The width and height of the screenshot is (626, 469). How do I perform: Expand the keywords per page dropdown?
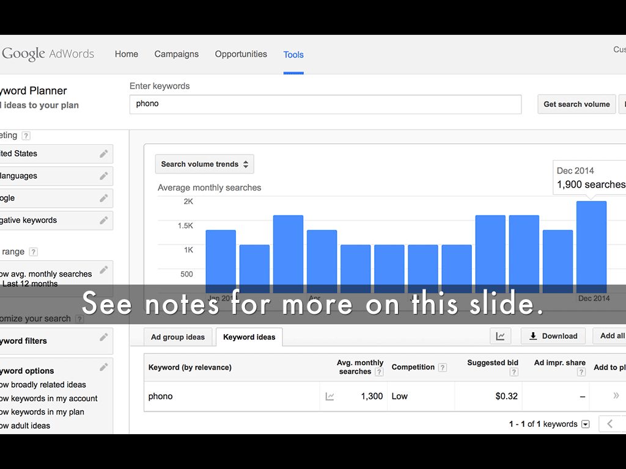(586, 424)
